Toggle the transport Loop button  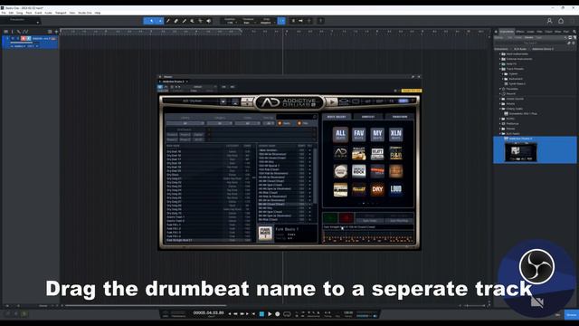tap(287, 314)
